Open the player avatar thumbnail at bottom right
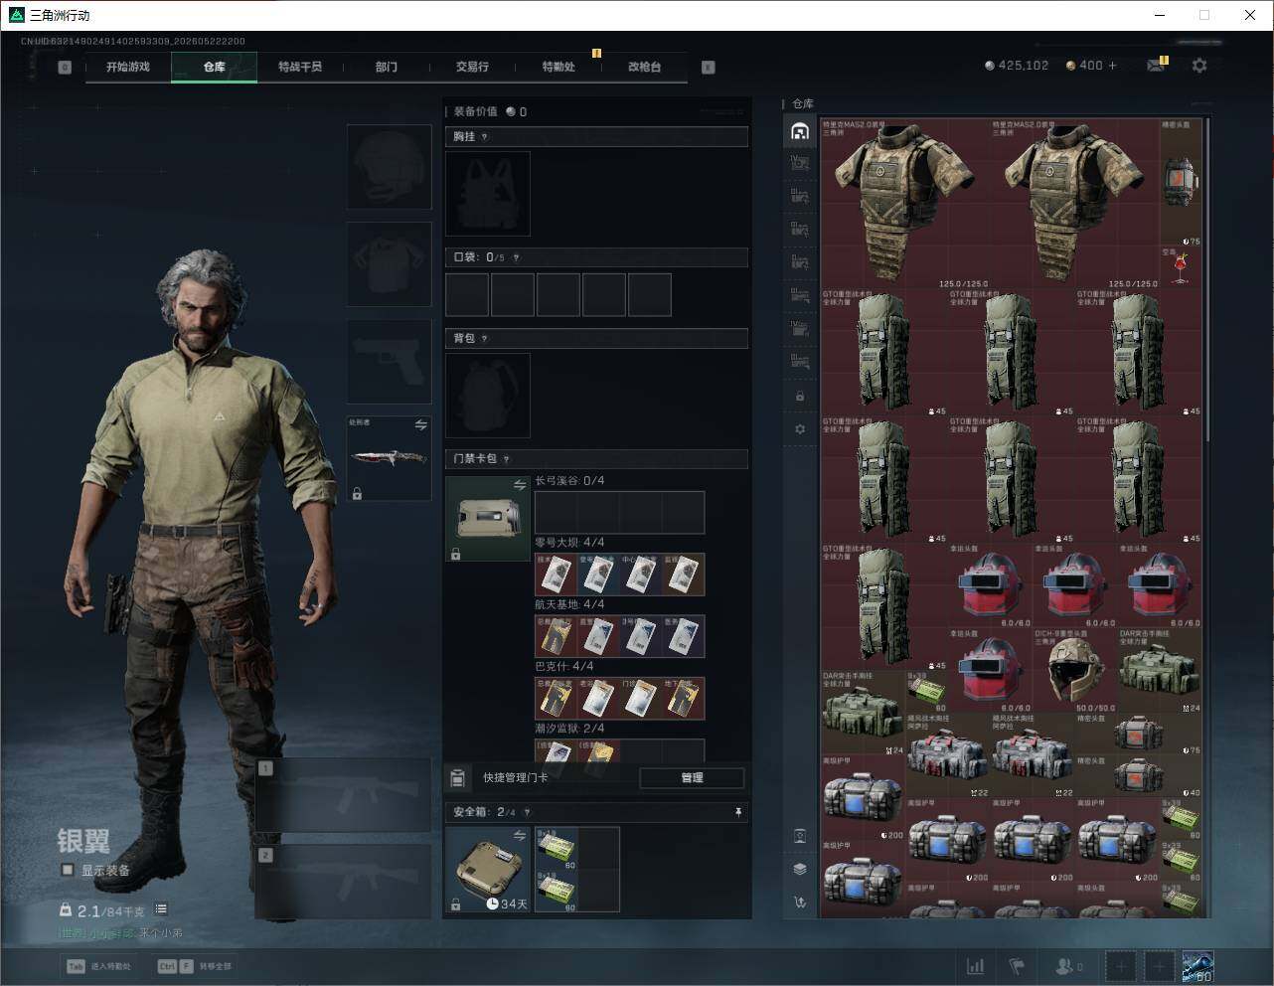Screen dimensions: 1274x986 coord(1197,966)
